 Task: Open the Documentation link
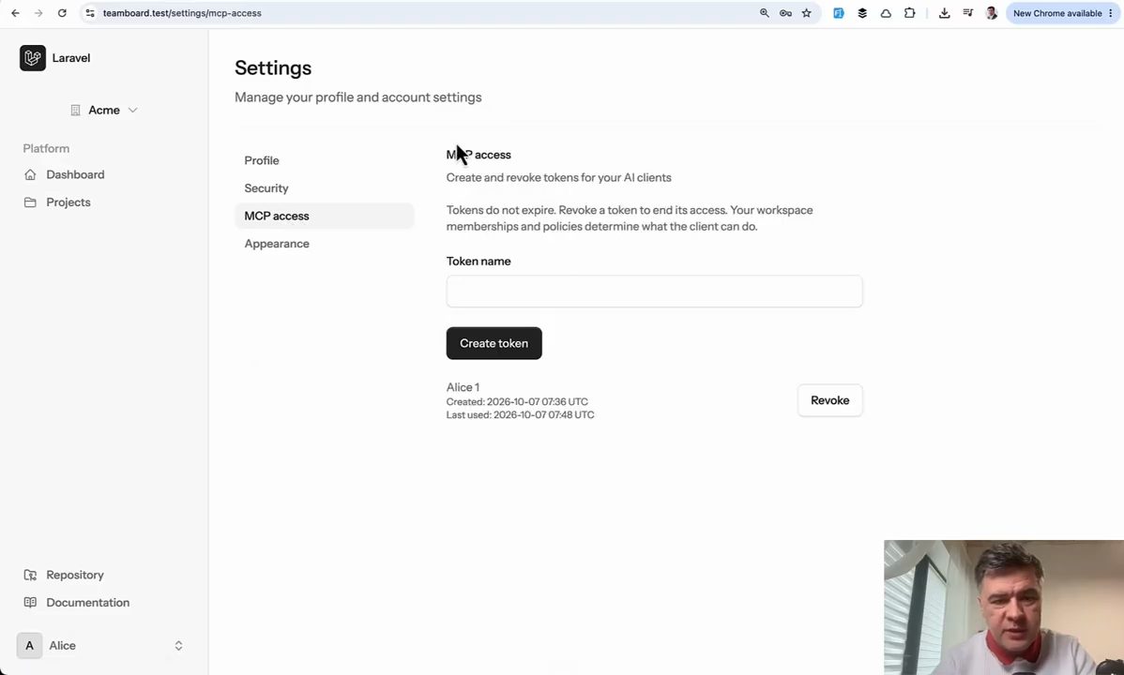87,603
